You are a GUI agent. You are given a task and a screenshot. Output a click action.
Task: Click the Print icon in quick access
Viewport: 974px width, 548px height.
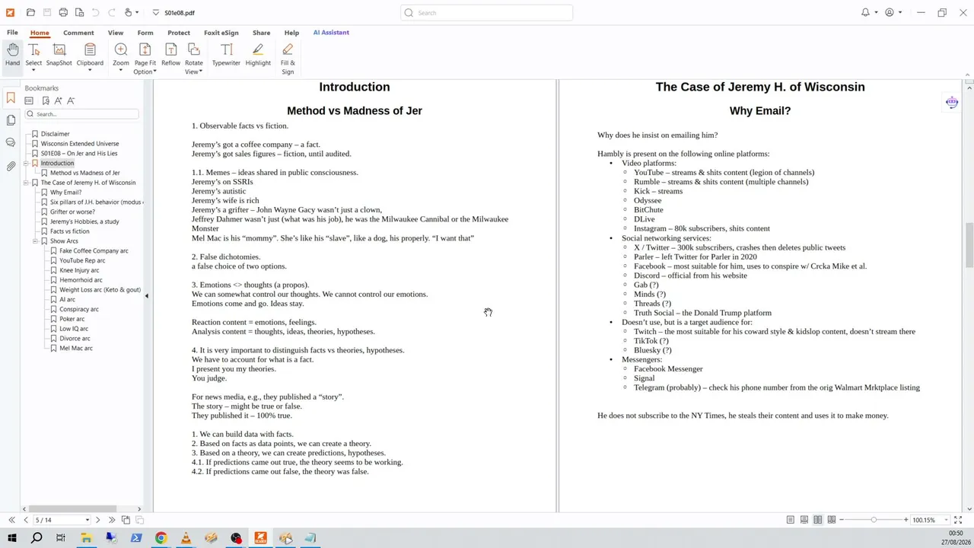63,12
